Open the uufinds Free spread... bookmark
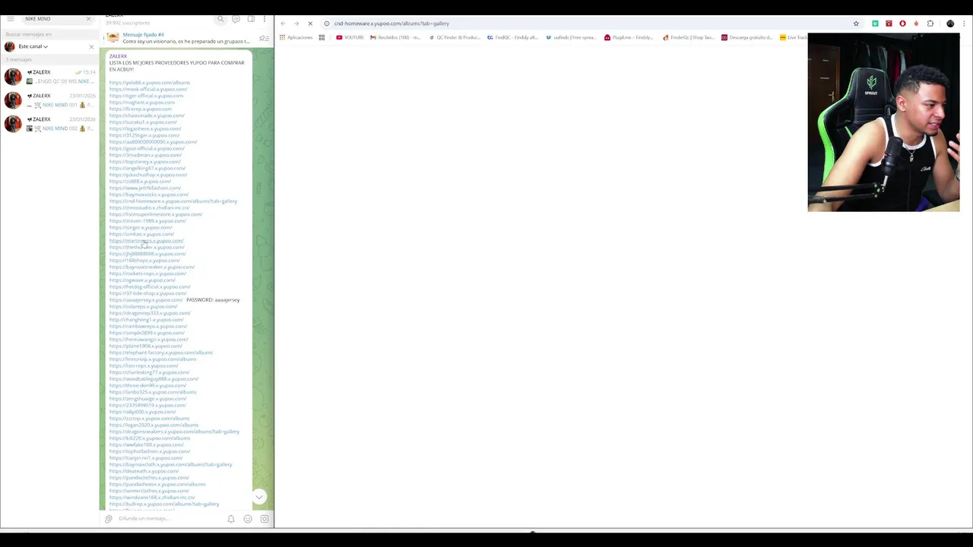Image resolution: width=973 pixels, height=547 pixels. tap(571, 37)
